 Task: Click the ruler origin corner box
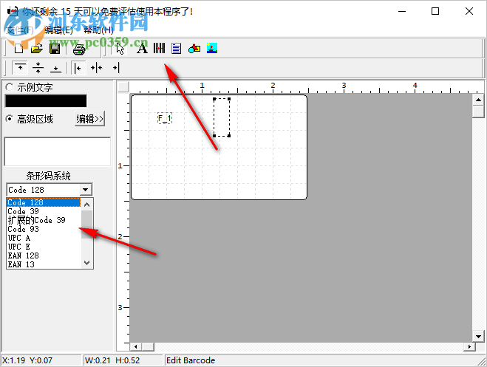click(x=123, y=87)
